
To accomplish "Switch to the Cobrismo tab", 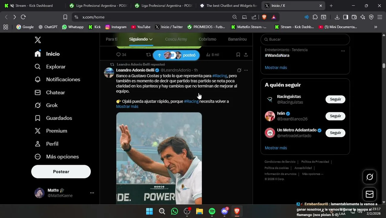I will (207, 39).
